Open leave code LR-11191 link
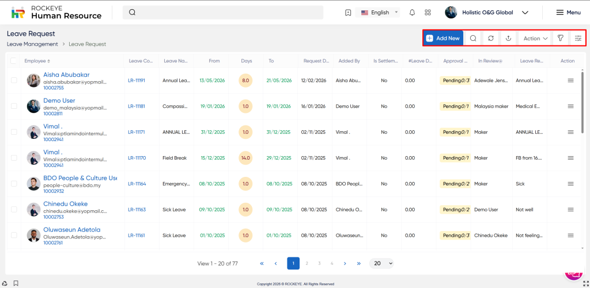 (137, 81)
